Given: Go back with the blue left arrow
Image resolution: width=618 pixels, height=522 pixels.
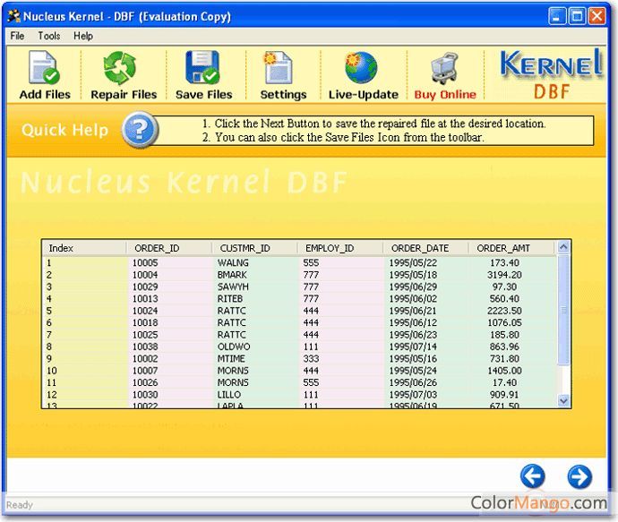Looking at the screenshot, I should click(533, 476).
